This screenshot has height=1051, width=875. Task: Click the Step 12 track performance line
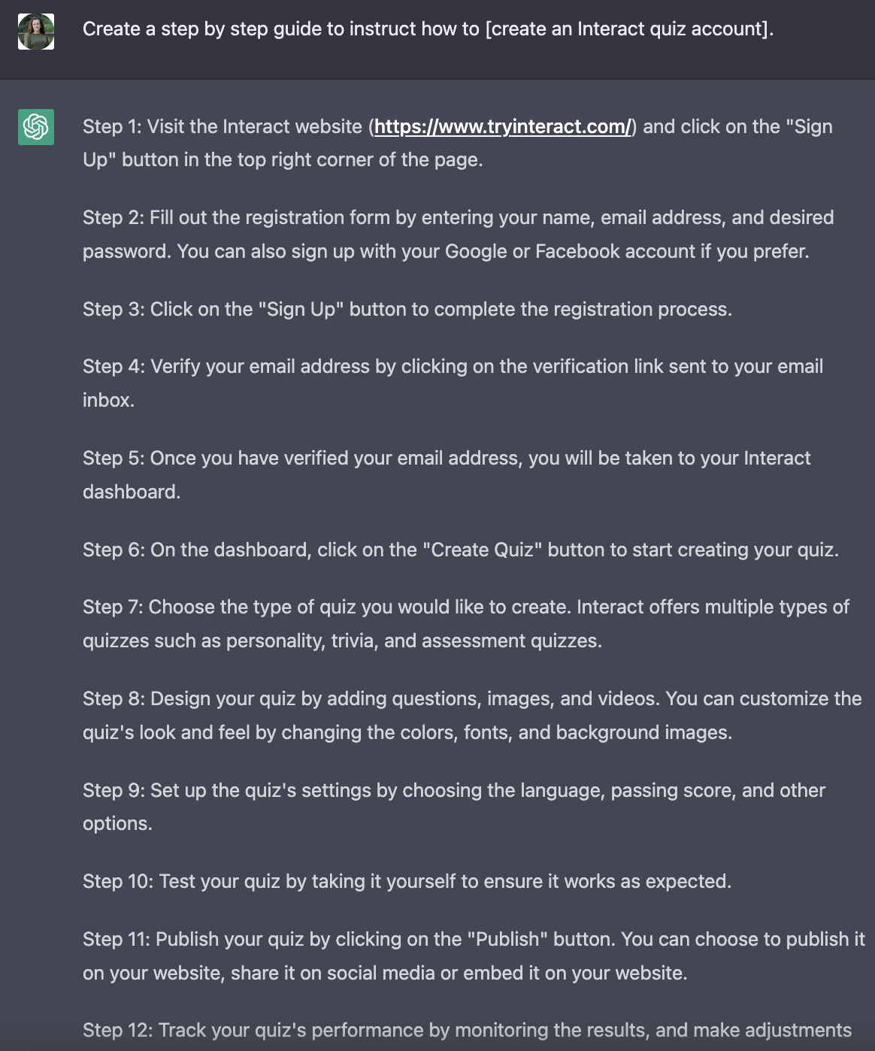click(x=467, y=1030)
